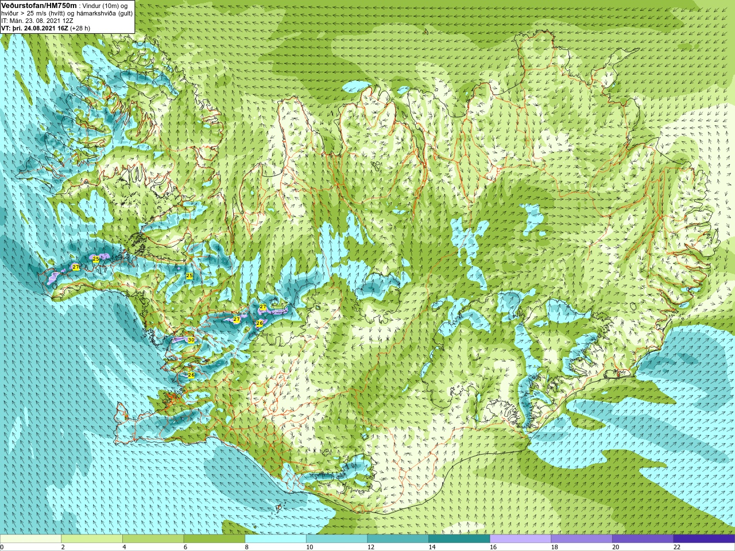Pick the dark teal 14–16 m/s legend swatch

459,539
